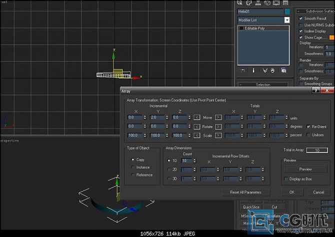This screenshot has width=335, height=237.
Task: Click 1D Count spinner arrows
Action: pyautogui.click(x=194, y=160)
